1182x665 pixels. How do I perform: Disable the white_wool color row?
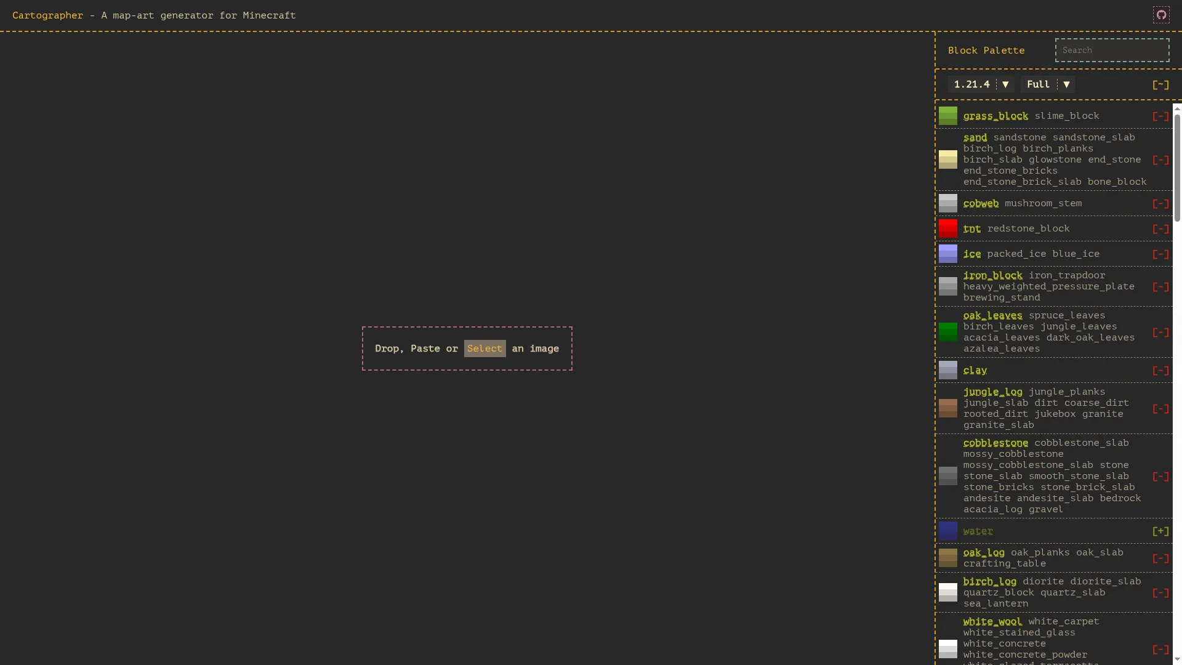1160,650
